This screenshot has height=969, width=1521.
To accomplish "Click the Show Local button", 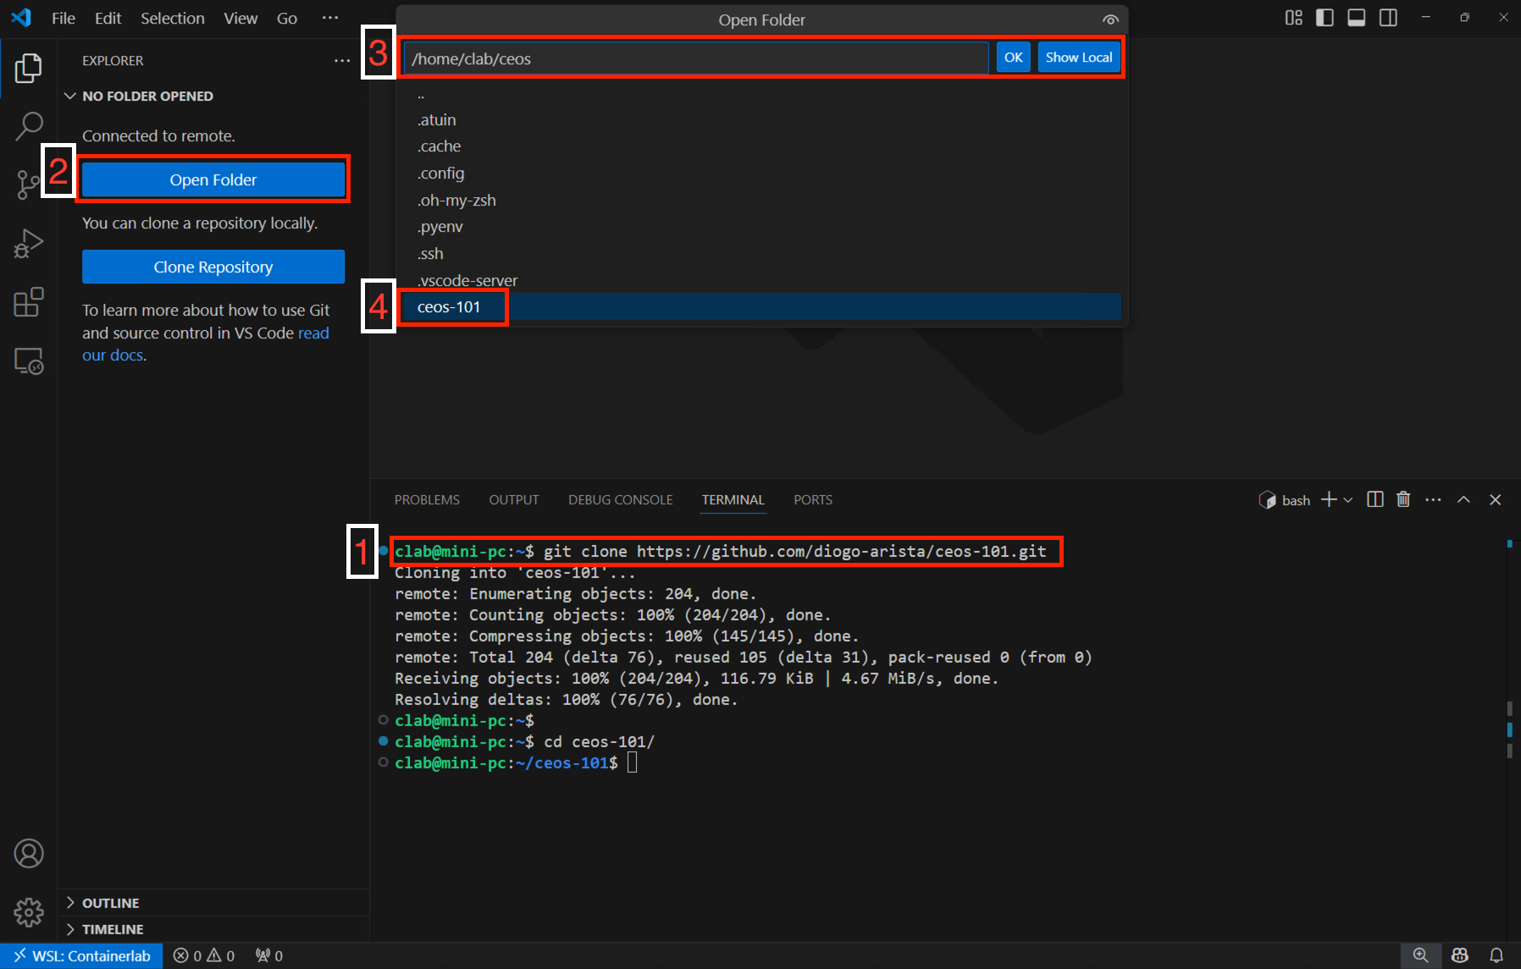I will [x=1079, y=57].
